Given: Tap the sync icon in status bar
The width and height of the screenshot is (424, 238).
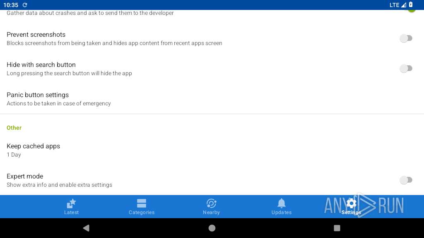Looking at the screenshot, I should click(x=25, y=5).
